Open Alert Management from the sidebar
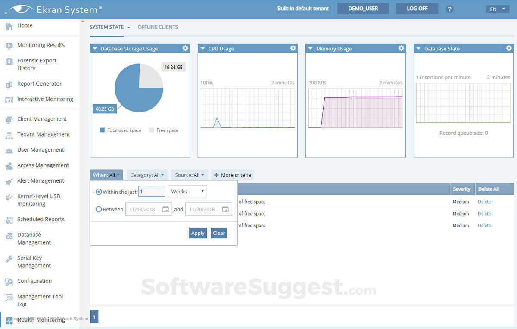Screen dimensions: 517x329 coord(40,181)
